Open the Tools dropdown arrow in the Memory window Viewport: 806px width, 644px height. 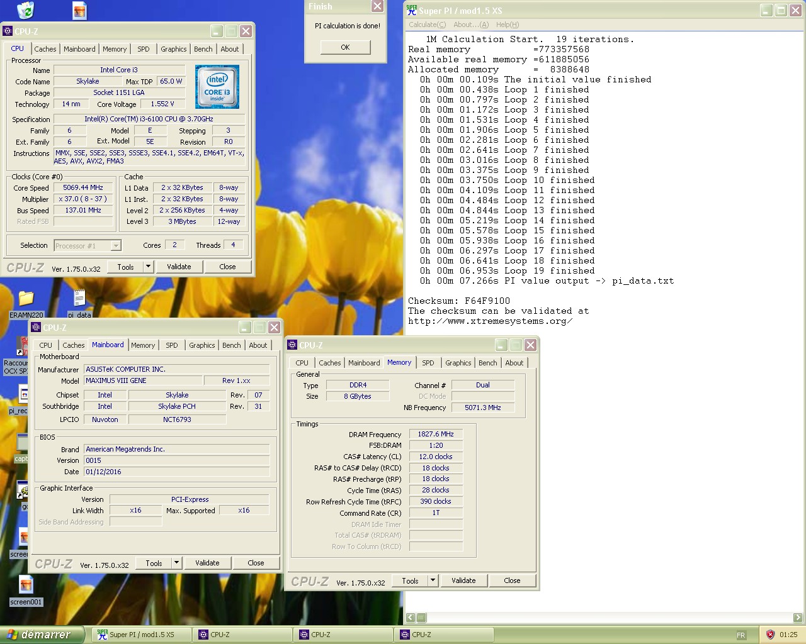click(x=433, y=580)
